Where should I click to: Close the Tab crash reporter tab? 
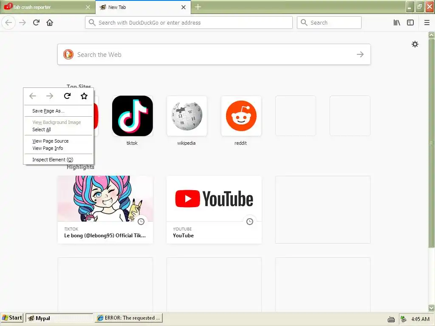point(88,7)
